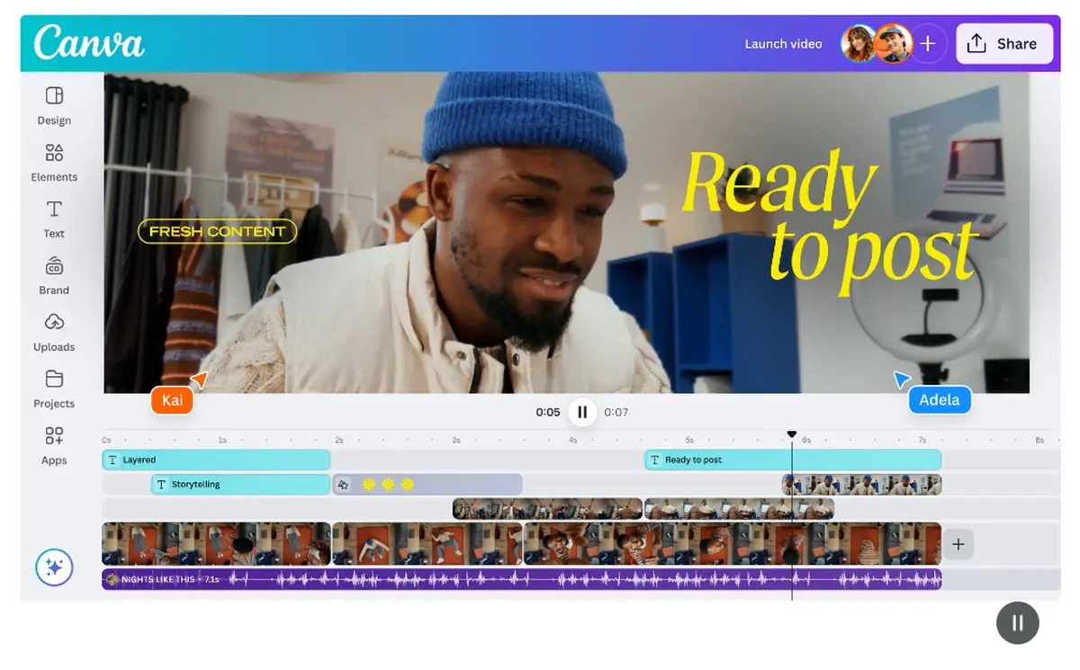This screenshot has height=670, width=1080.
Task: Open the Text panel
Action: coord(53,219)
